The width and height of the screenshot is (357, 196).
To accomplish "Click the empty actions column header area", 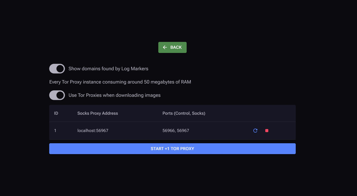I will tap(261, 113).
